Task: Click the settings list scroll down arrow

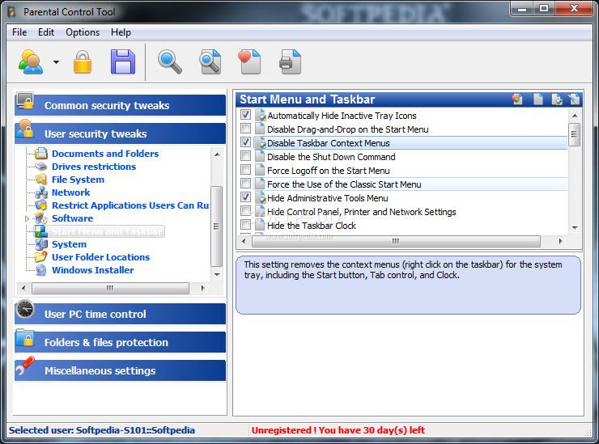Action: pos(575,227)
